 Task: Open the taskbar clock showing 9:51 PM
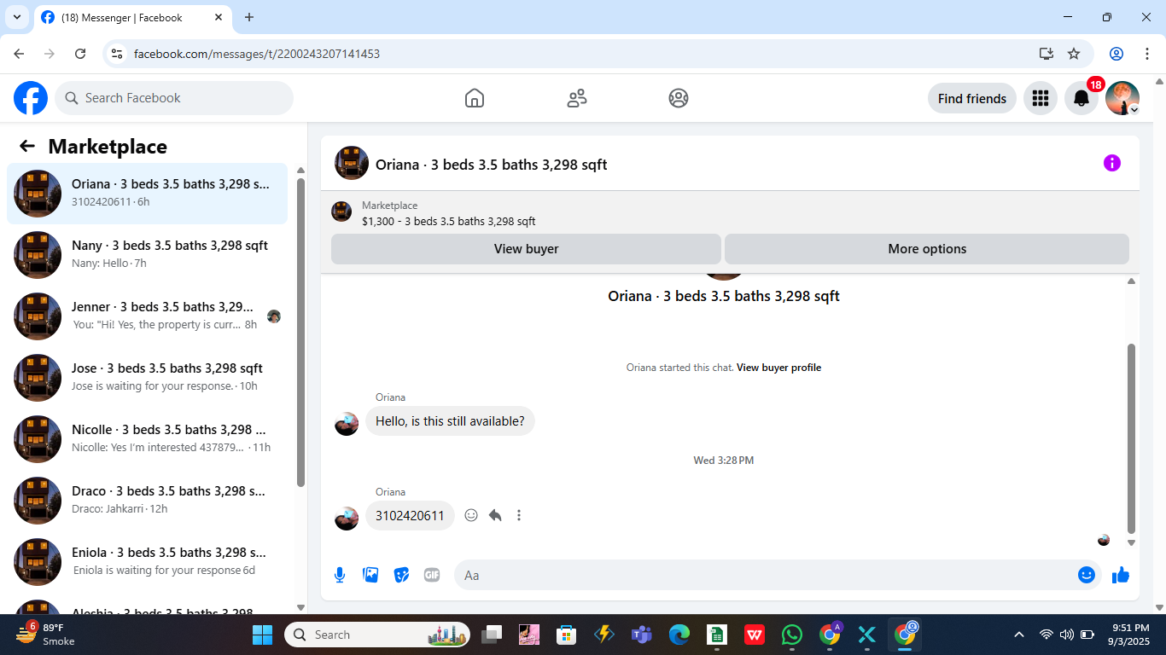coord(1129,635)
